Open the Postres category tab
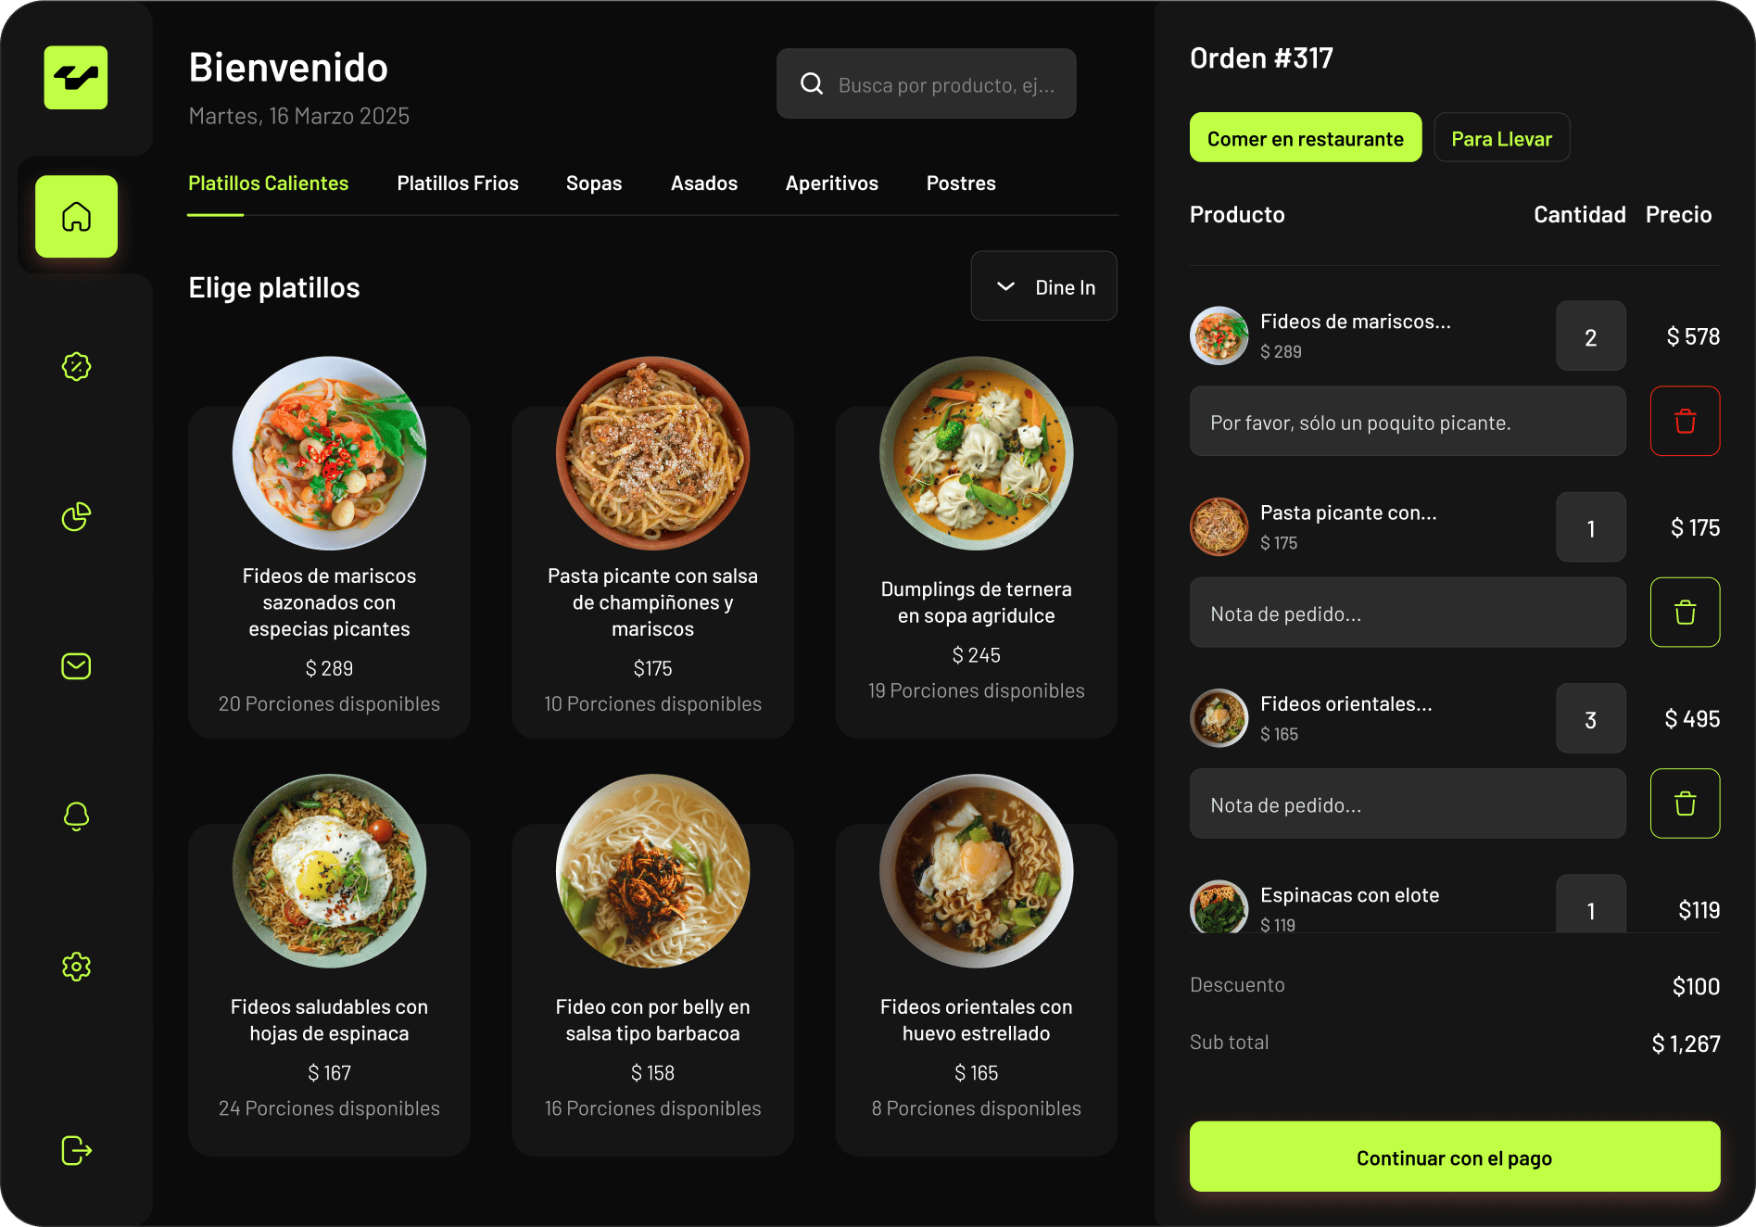1756x1227 pixels. (x=961, y=183)
